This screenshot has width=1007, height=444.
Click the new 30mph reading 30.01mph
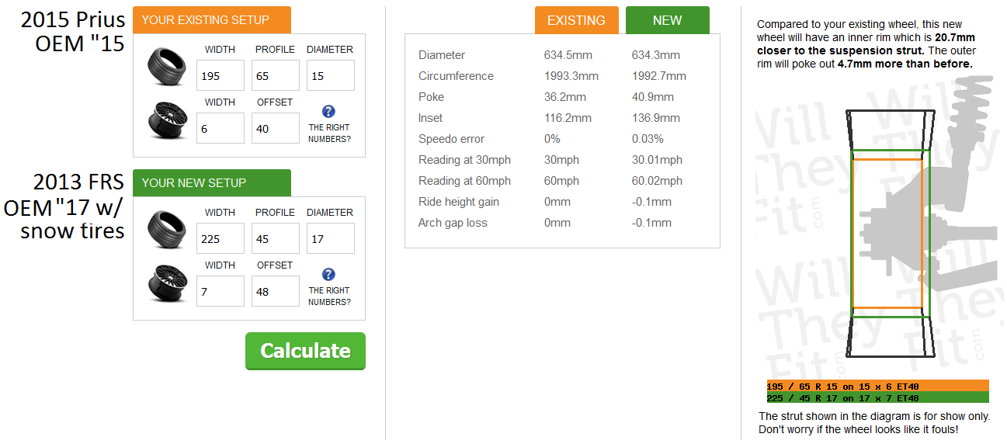(658, 160)
